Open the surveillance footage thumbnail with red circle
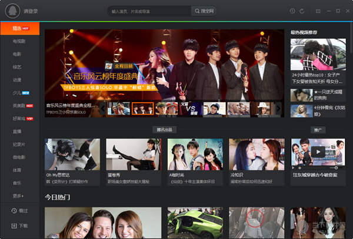Viewport: 353px width, 239px height. click(x=257, y=223)
